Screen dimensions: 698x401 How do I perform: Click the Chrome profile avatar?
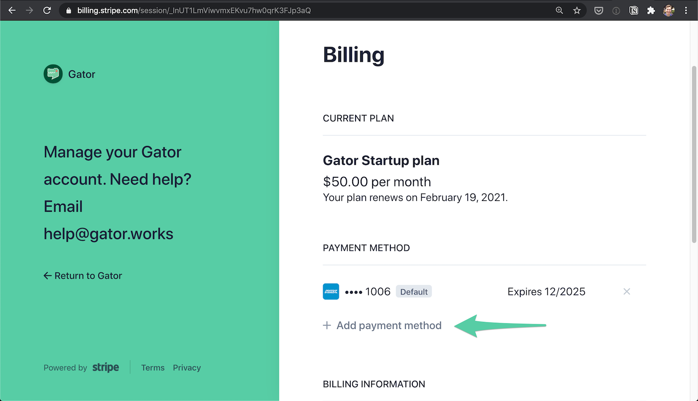tap(669, 10)
